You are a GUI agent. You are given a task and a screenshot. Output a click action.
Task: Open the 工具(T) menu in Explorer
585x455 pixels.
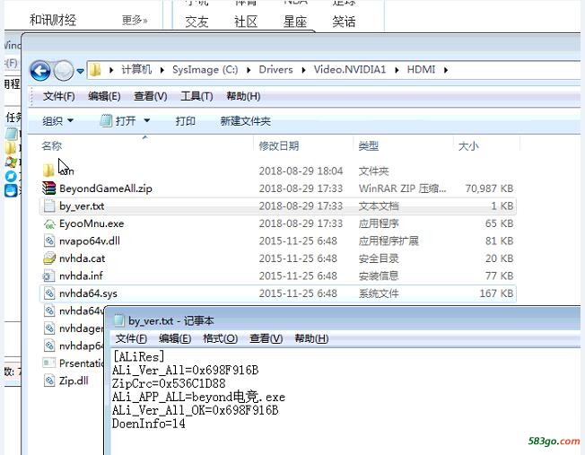pyautogui.click(x=196, y=96)
